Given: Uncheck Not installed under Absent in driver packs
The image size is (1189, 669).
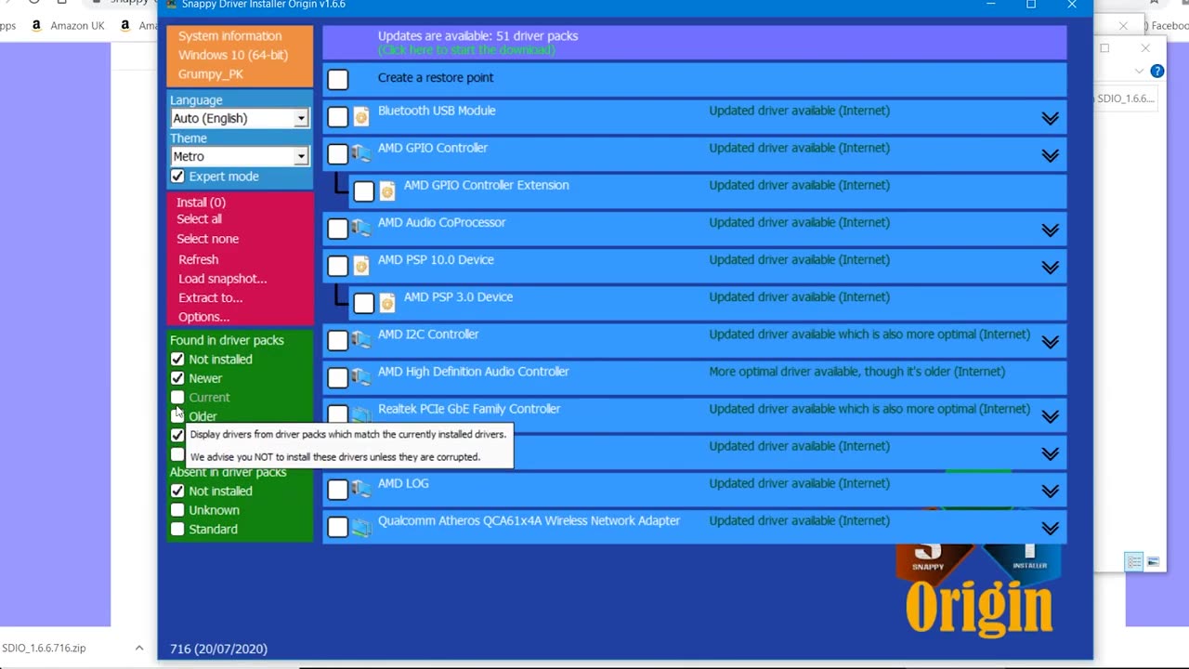Looking at the screenshot, I should coord(177,491).
